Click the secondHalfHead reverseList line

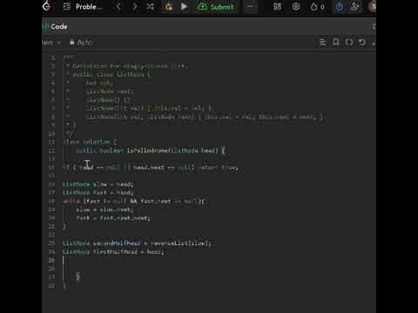click(137, 243)
